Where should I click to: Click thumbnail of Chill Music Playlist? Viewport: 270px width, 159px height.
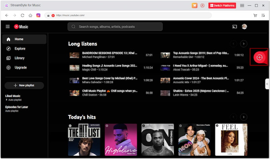74,93
